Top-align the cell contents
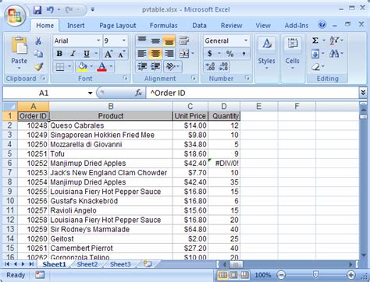The image size is (370, 282). (x=142, y=41)
